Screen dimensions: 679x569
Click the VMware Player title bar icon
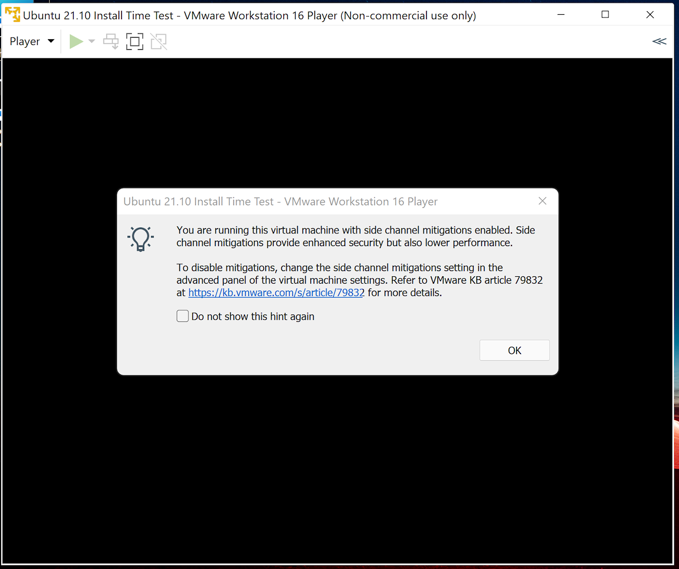pyautogui.click(x=12, y=15)
